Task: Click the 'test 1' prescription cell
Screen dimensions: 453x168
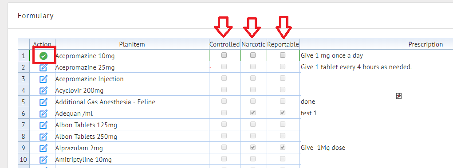Action: pyautogui.click(x=309, y=113)
